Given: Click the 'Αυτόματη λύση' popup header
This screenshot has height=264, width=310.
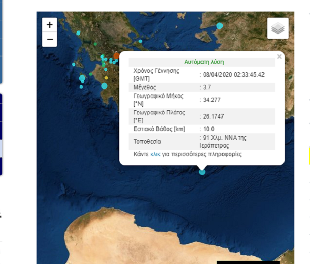Looking at the screenshot, I should pyautogui.click(x=204, y=62).
